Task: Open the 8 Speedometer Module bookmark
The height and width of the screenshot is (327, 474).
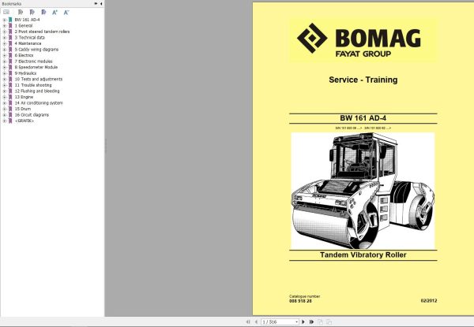Action: (36, 67)
